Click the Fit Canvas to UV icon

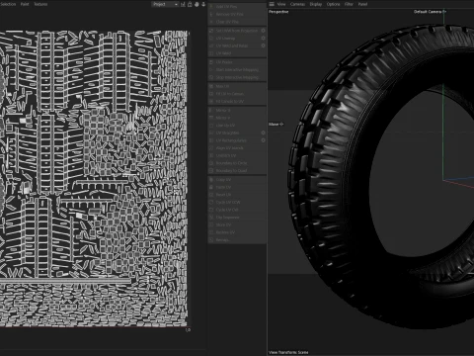coord(211,101)
